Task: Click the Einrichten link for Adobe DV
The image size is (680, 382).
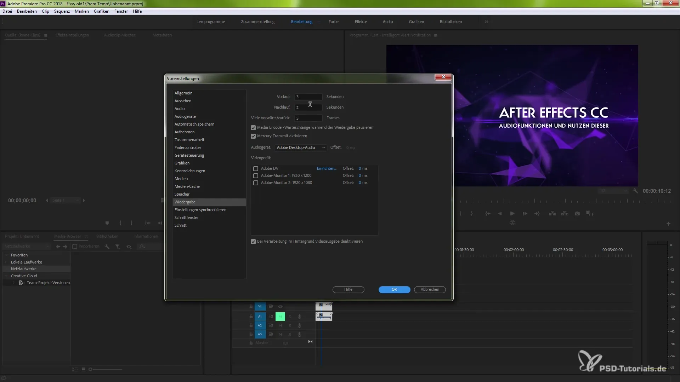Action: tap(326, 168)
